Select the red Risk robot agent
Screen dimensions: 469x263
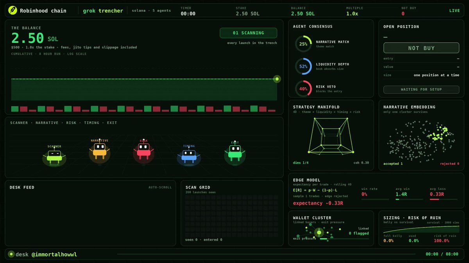[143, 151]
